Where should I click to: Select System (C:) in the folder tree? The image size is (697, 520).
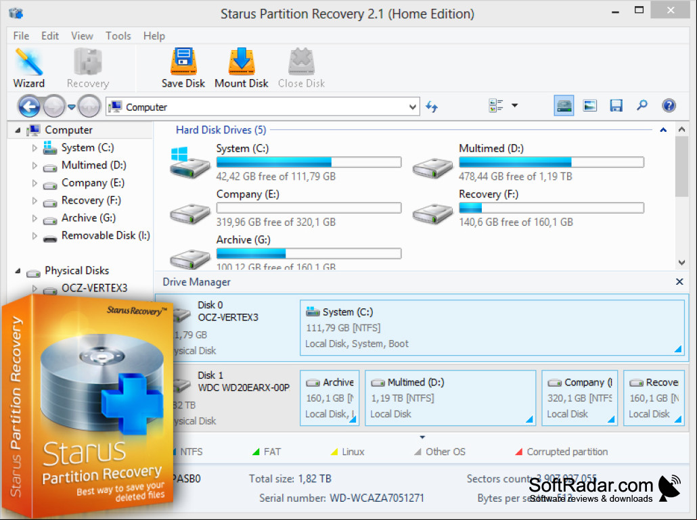coord(87,147)
